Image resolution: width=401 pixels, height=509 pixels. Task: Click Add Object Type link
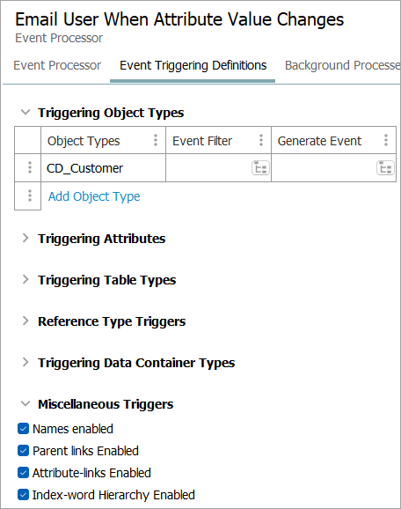94,196
